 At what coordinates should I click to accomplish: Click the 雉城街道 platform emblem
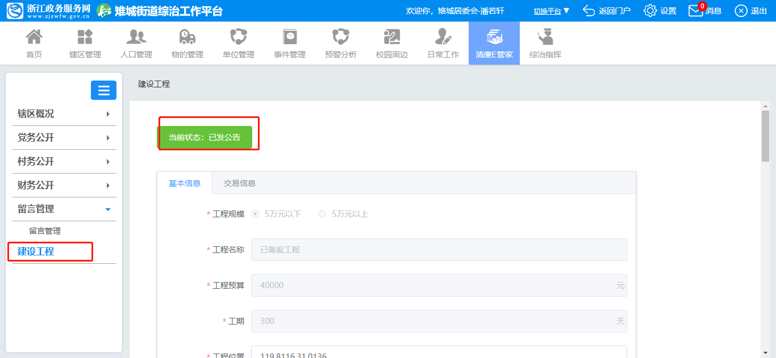coord(104,11)
